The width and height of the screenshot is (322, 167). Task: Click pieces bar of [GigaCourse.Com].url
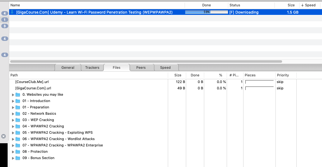point(259,88)
